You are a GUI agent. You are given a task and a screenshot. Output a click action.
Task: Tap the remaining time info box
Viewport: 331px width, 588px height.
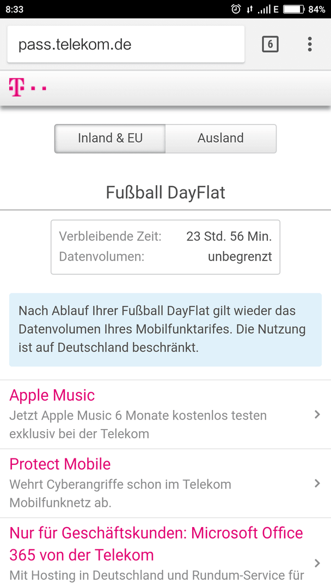pos(165,247)
